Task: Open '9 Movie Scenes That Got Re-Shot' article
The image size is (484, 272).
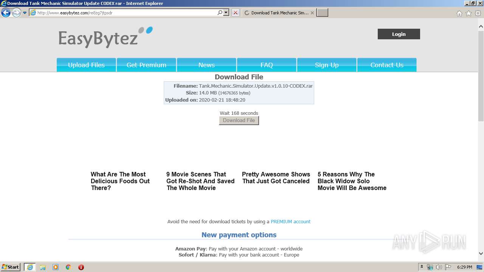Action: click(x=200, y=181)
